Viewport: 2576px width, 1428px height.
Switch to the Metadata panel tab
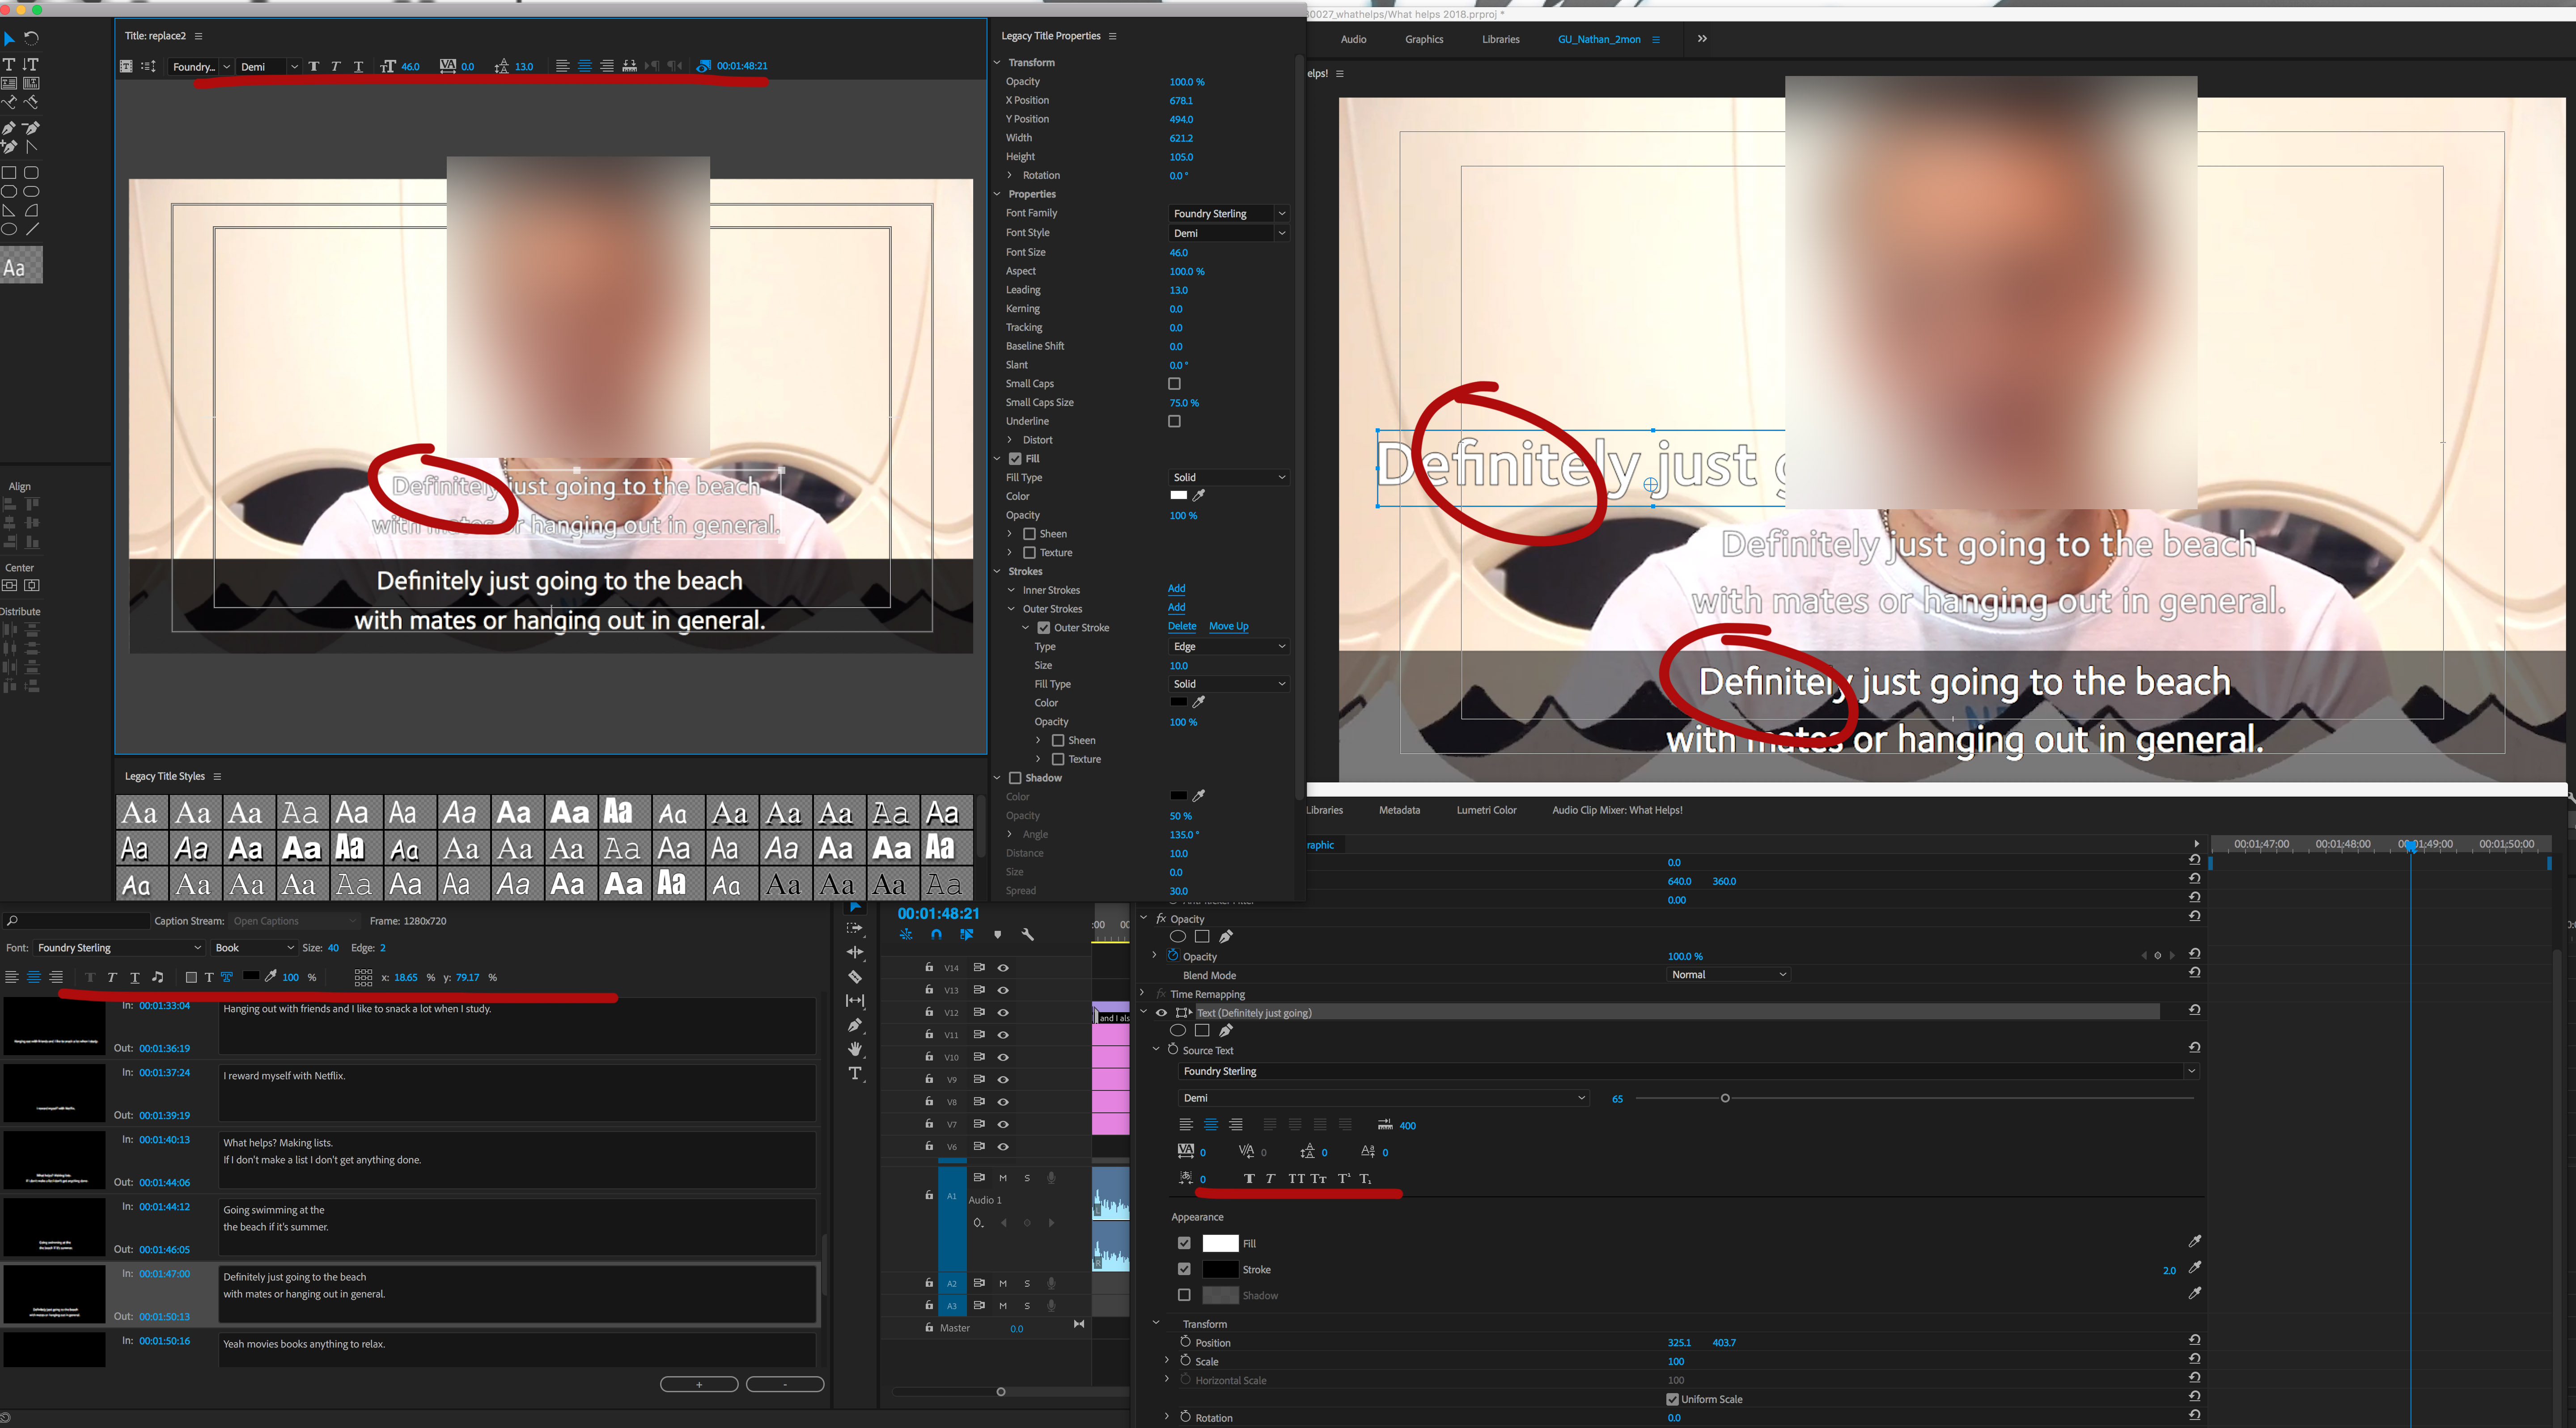tap(1399, 811)
